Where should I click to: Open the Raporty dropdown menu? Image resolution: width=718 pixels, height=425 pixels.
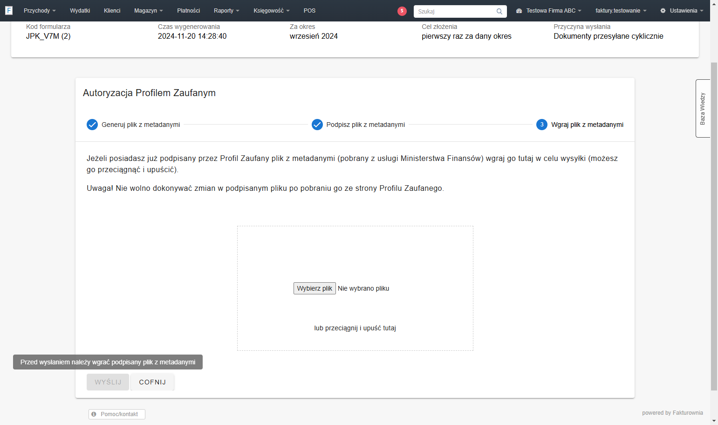pos(226,11)
